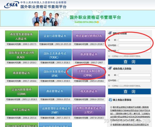The width and height of the screenshot is (155, 127).
Task: Click the OSTA logo in header
Action: click(x=12, y=5)
